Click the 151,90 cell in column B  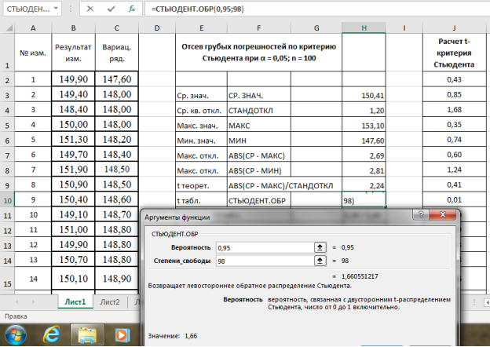coord(73,170)
